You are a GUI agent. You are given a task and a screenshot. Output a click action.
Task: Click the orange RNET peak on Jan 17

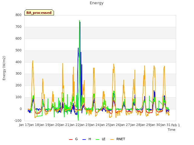(x=33, y=61)
